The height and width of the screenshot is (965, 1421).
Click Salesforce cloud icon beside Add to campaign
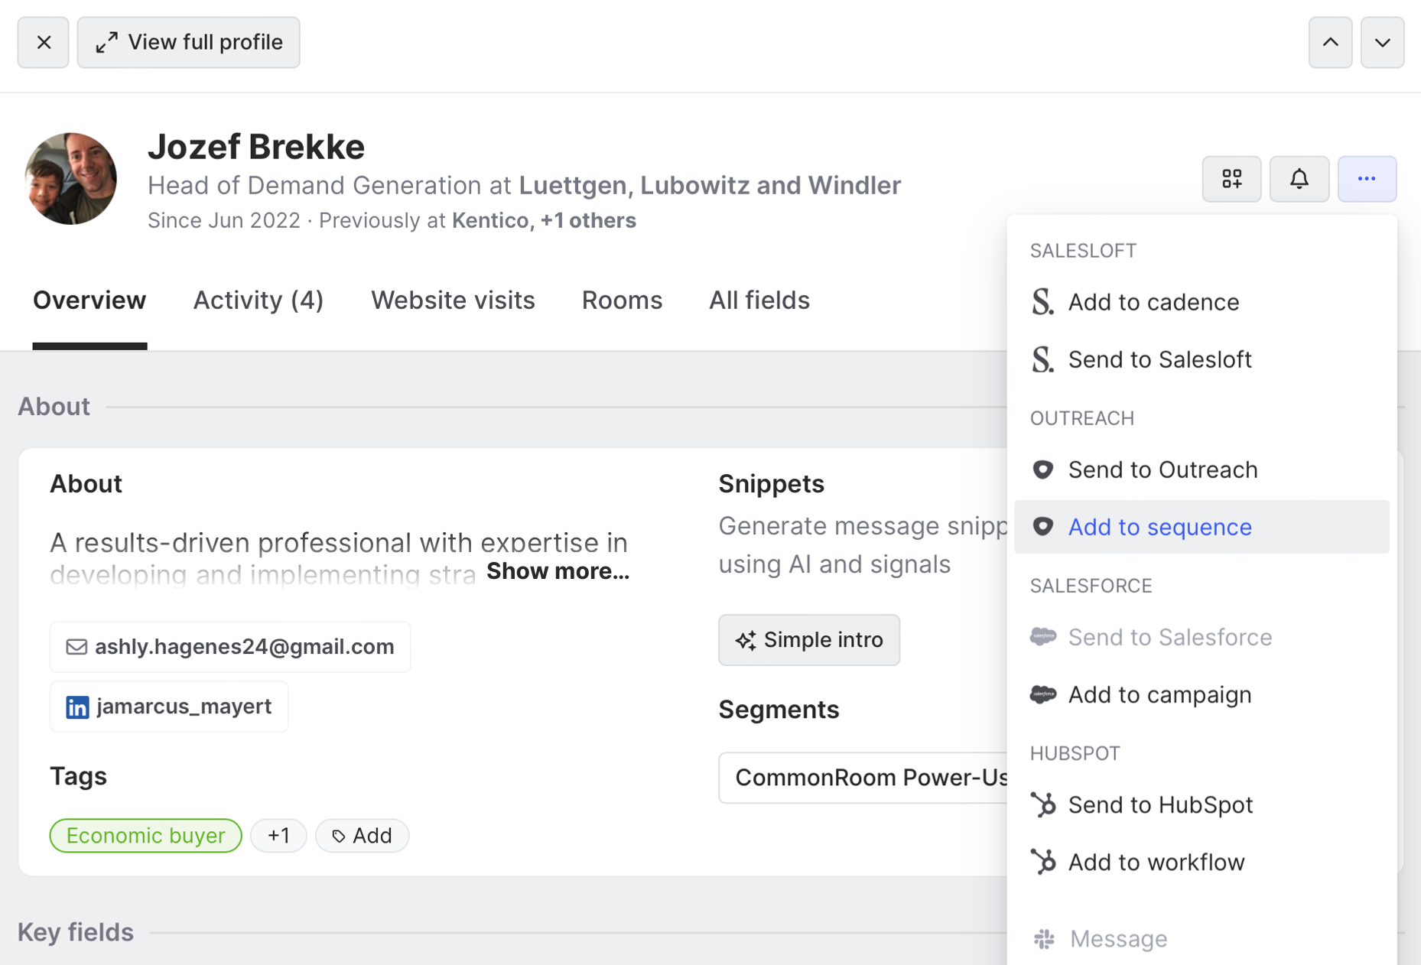point(1043,694)
